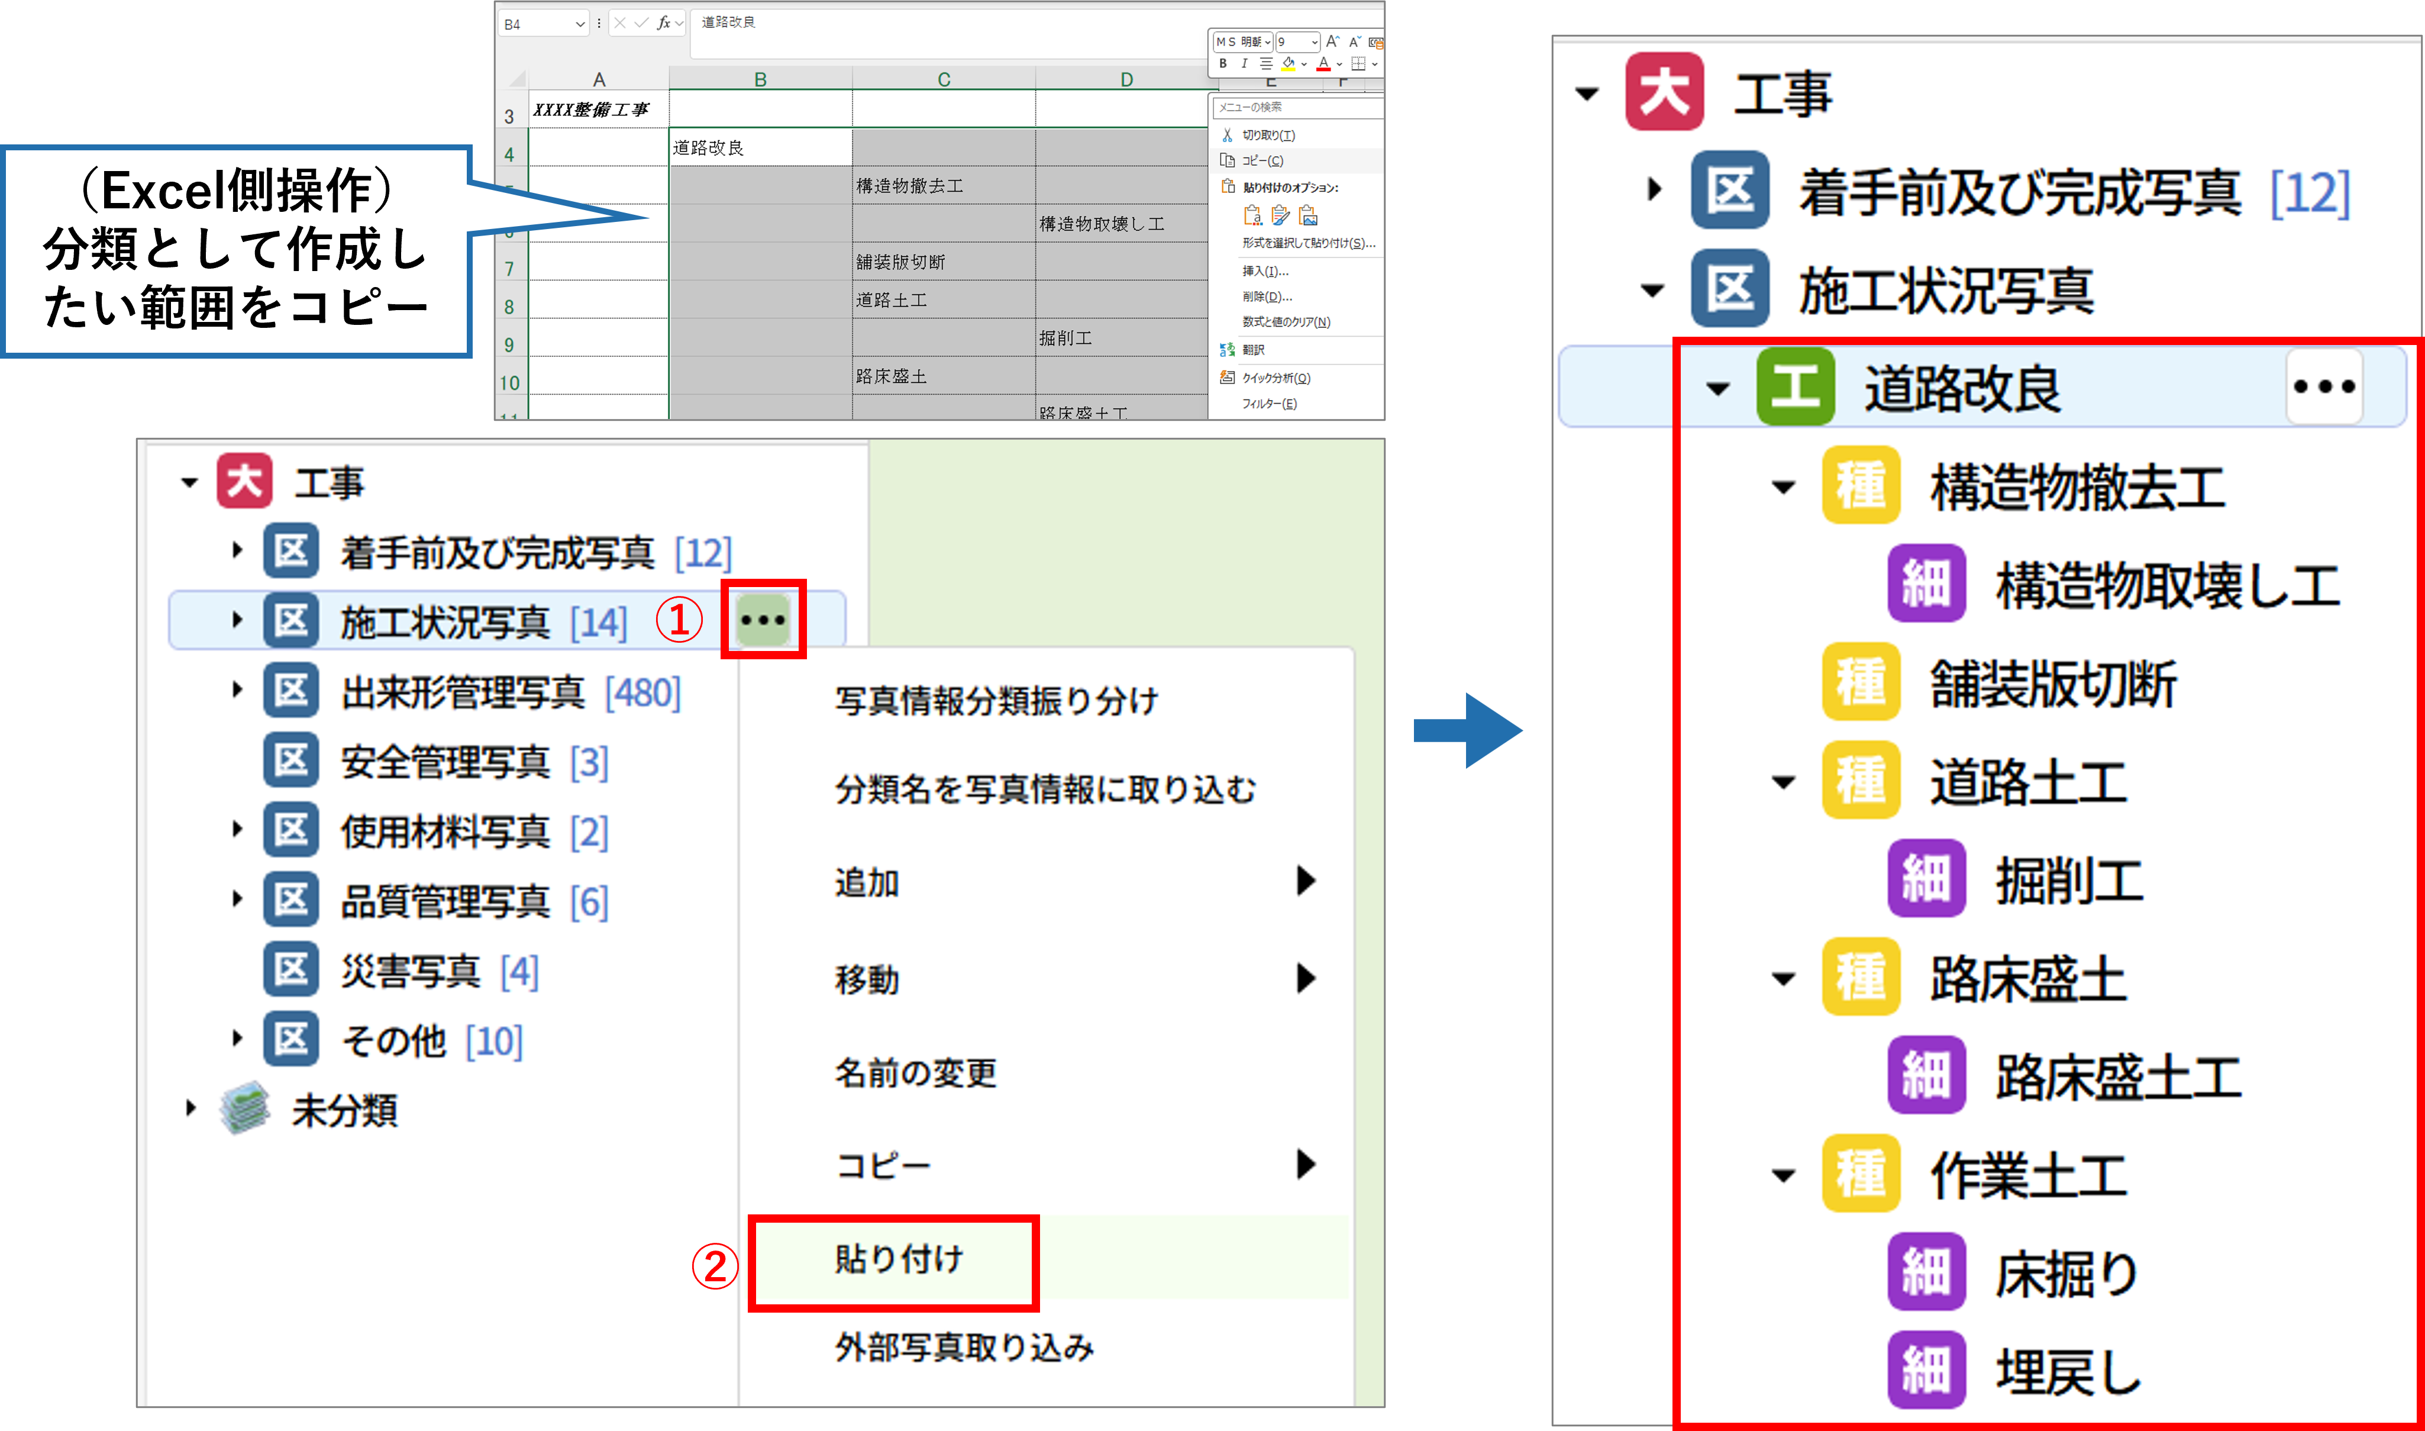2425x1431 pixels.
Task: Click the three-dots button beside 施工状況写真 [14]
Action: point(763,620)
